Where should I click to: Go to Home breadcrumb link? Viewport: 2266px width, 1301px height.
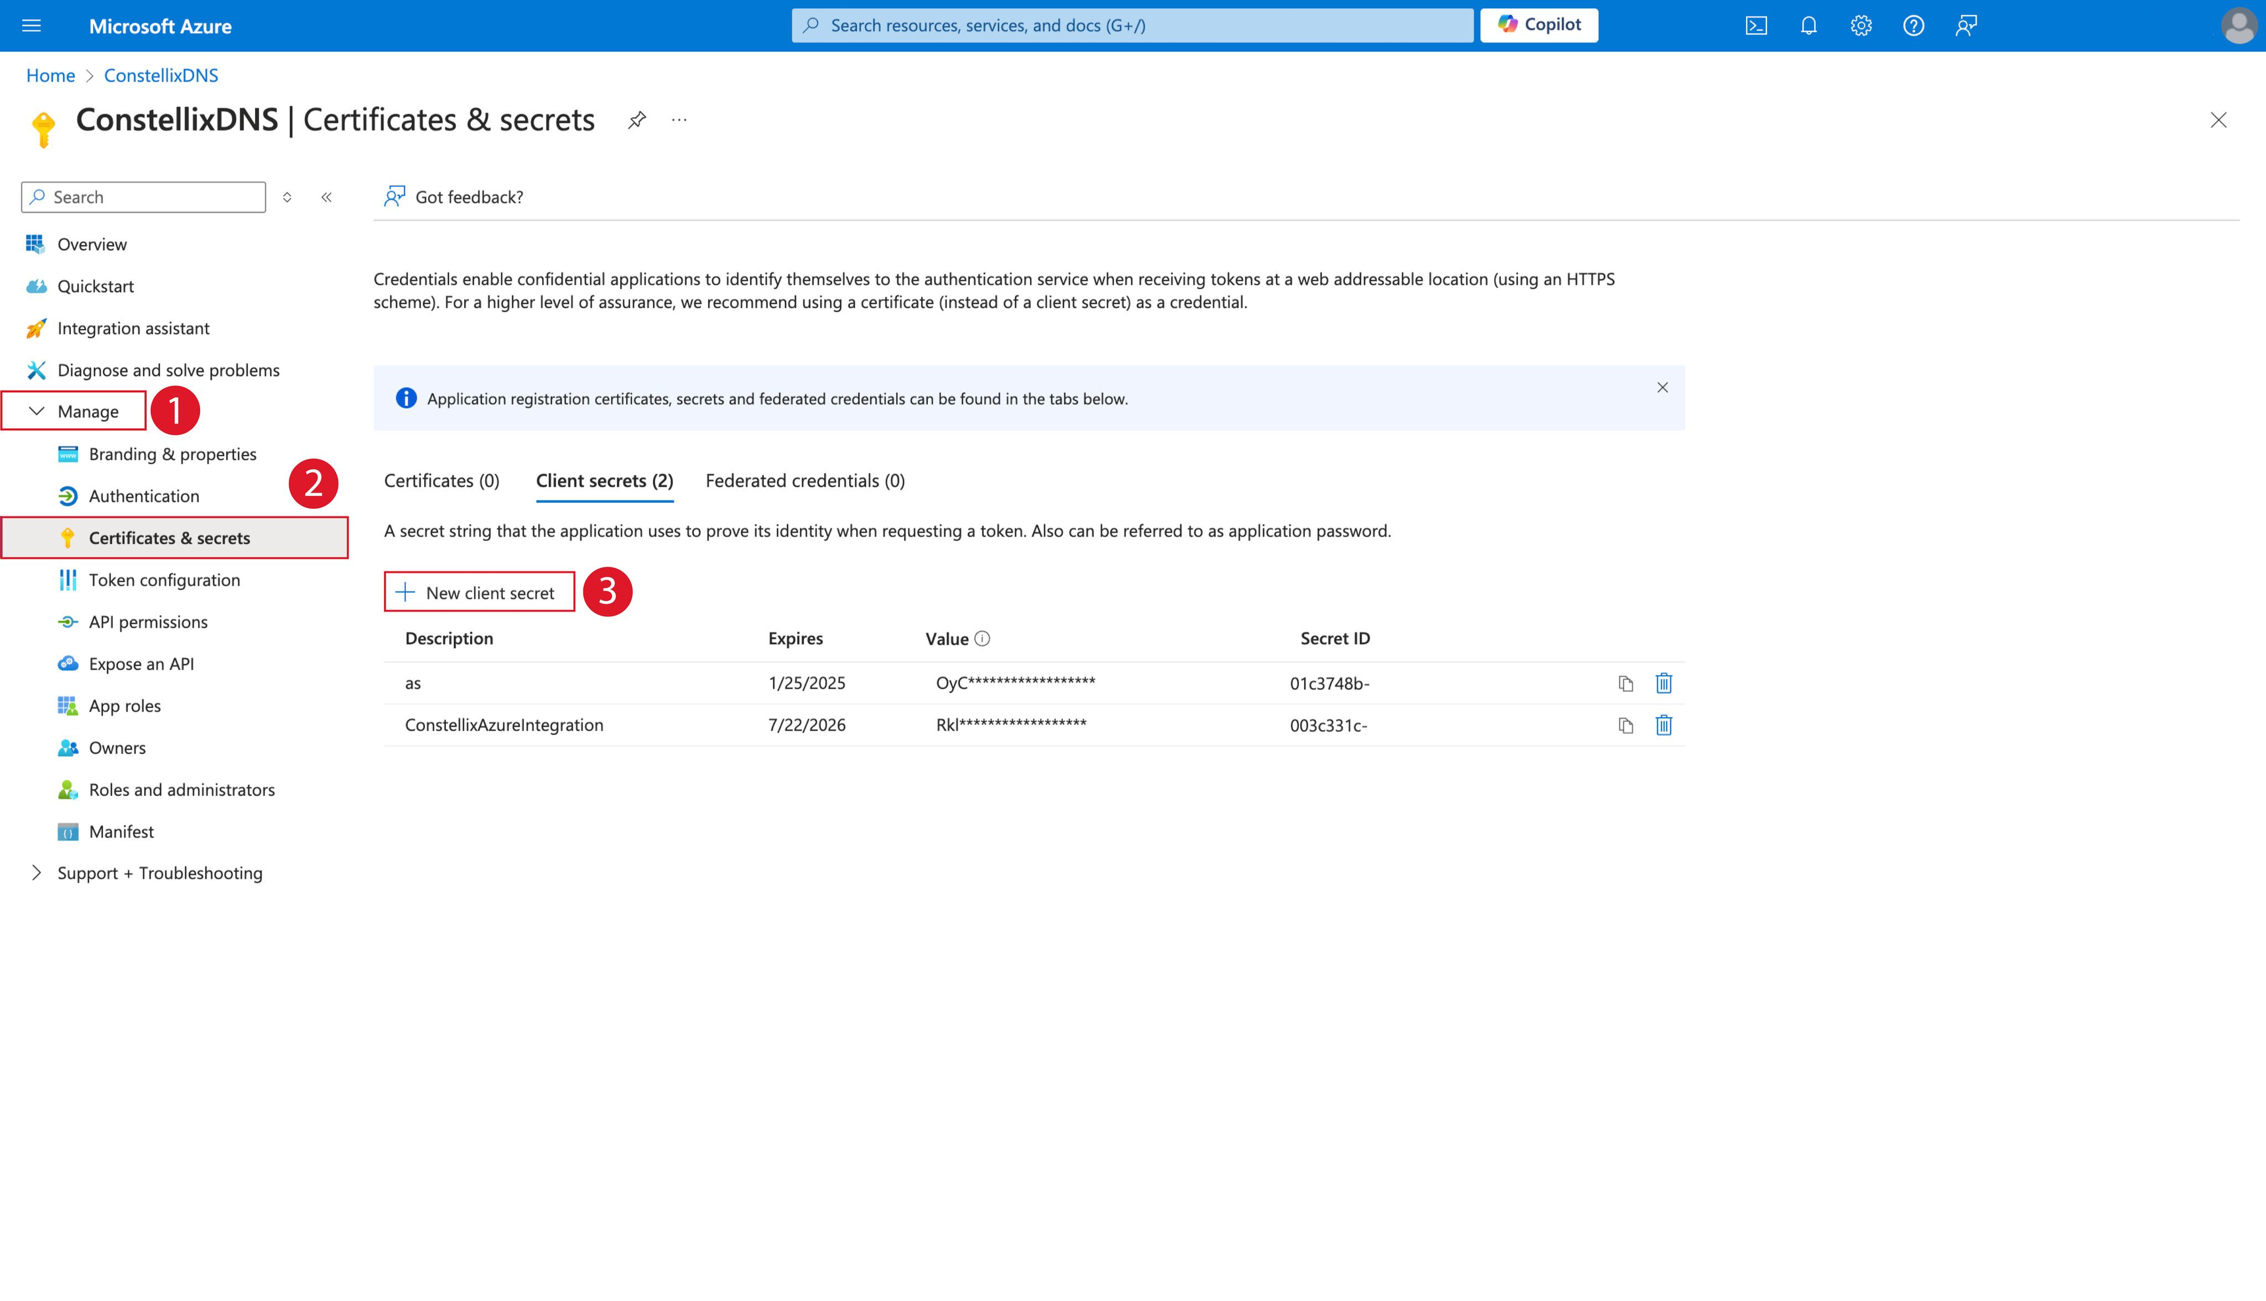click(50, 75)
